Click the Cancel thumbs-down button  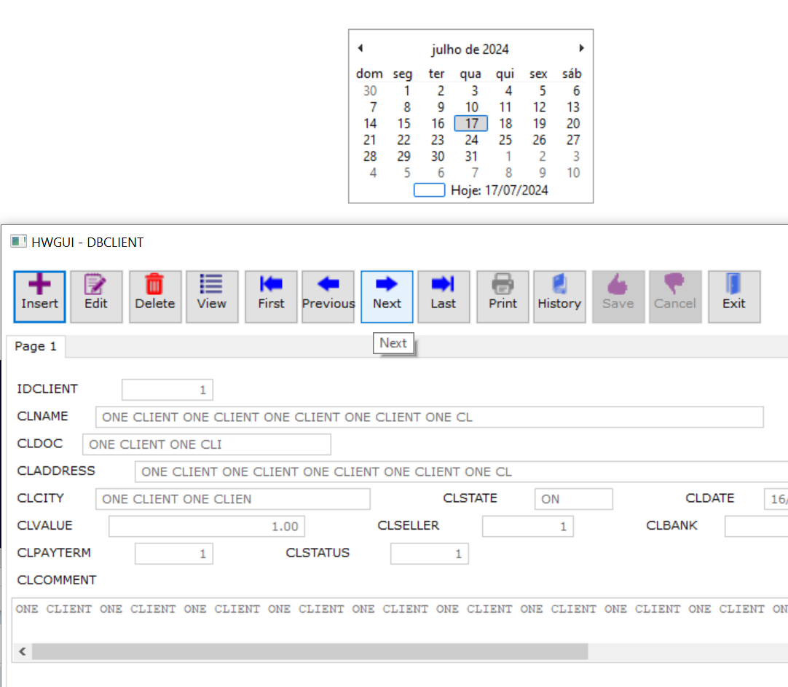coord(675,297)
